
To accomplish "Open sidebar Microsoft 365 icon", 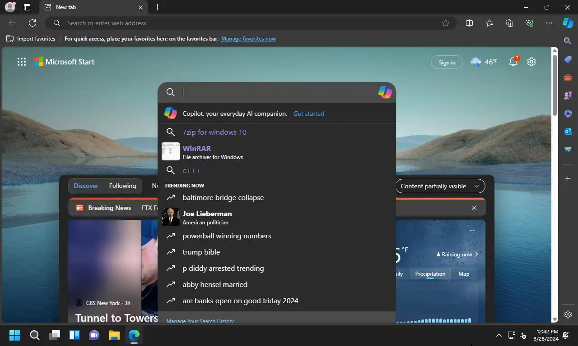I will [568, 114].
